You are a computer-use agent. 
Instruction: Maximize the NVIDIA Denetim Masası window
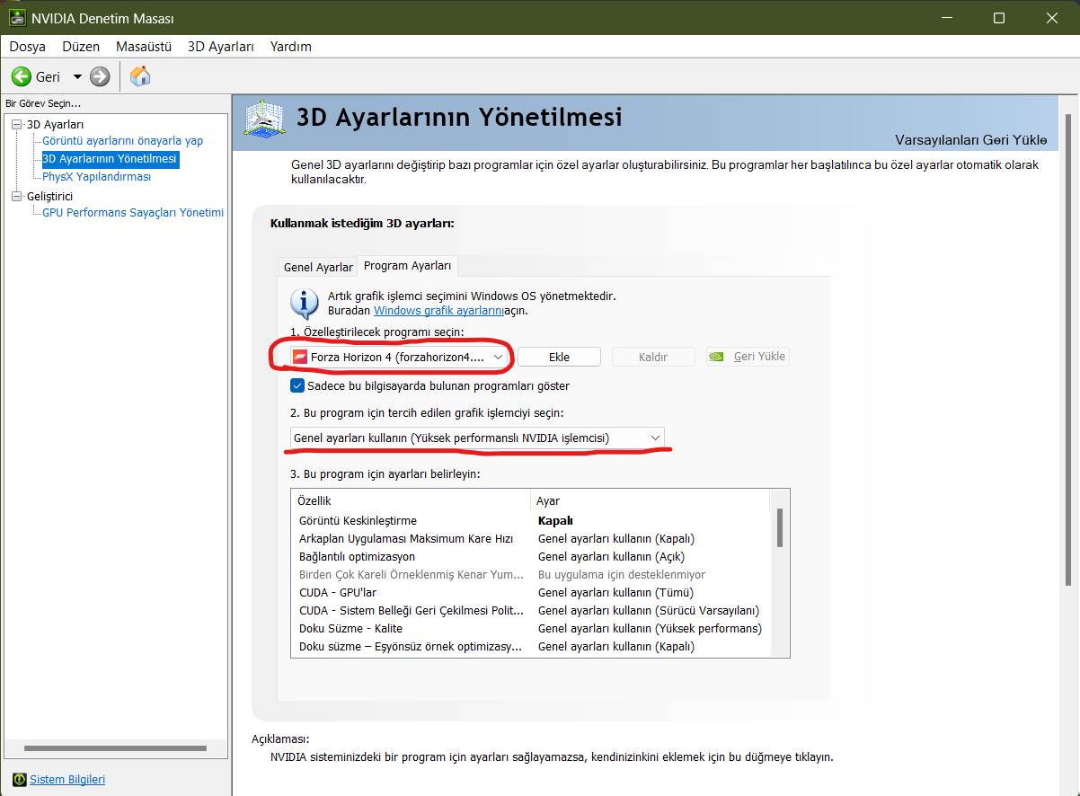(999, 18)
